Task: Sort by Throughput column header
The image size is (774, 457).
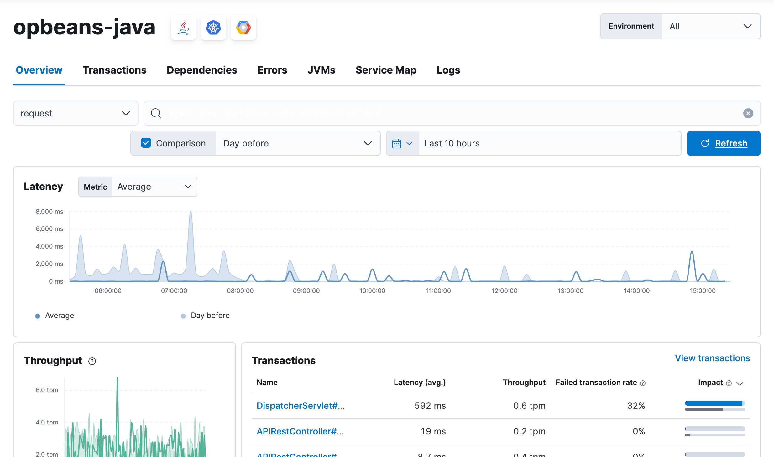Action: coord(524,383)
